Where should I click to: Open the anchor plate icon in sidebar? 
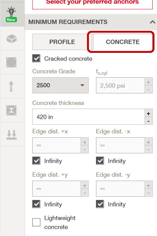12,62
